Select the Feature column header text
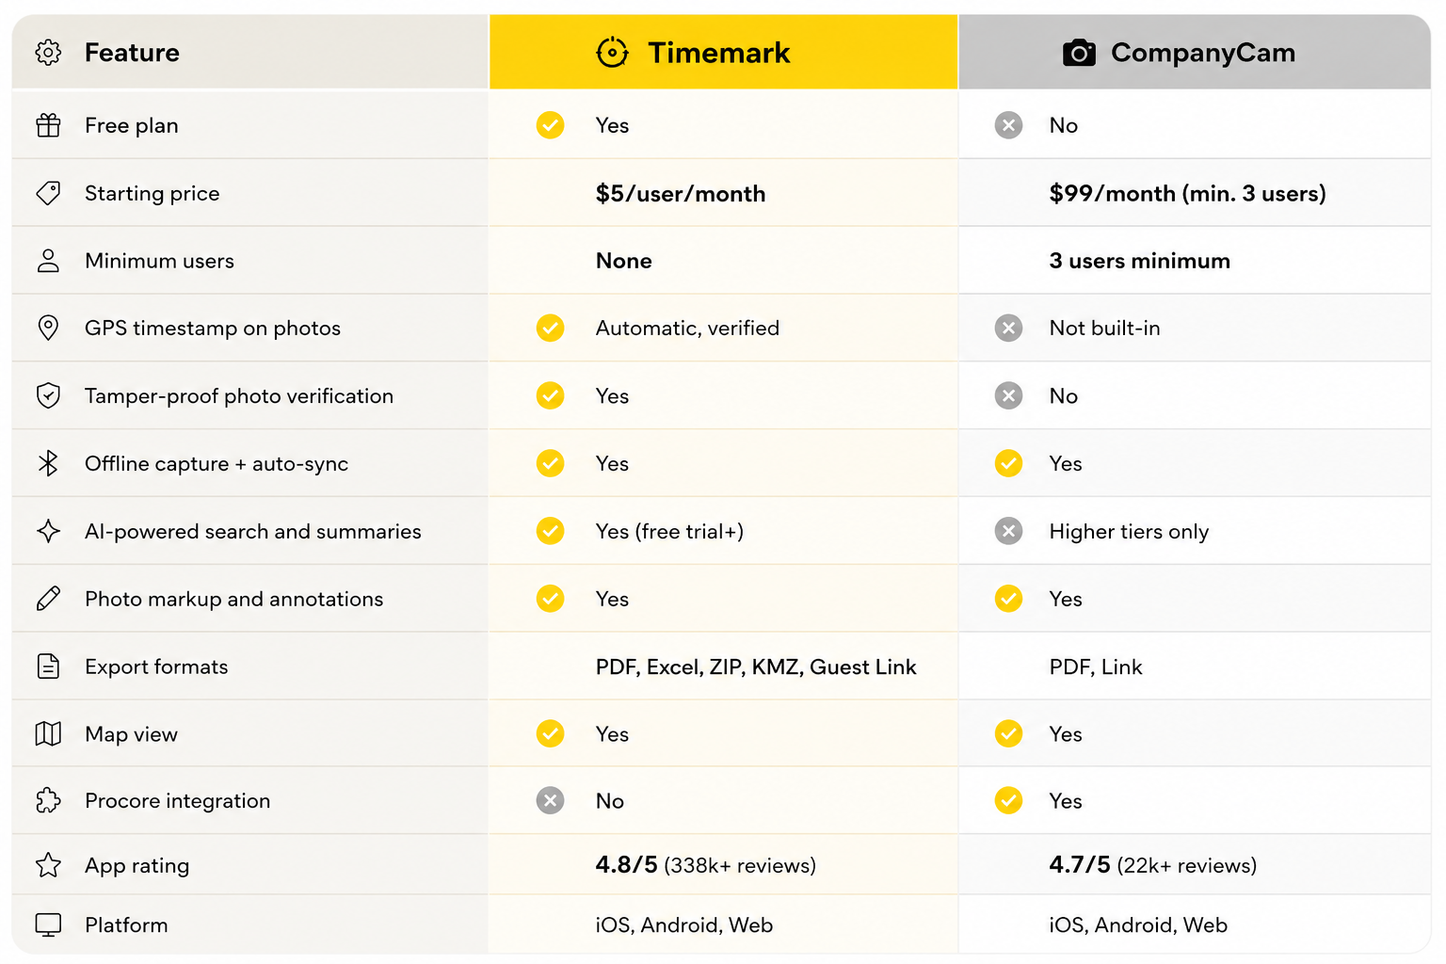This screenshot has width=1446, height=964. point(132,53)
